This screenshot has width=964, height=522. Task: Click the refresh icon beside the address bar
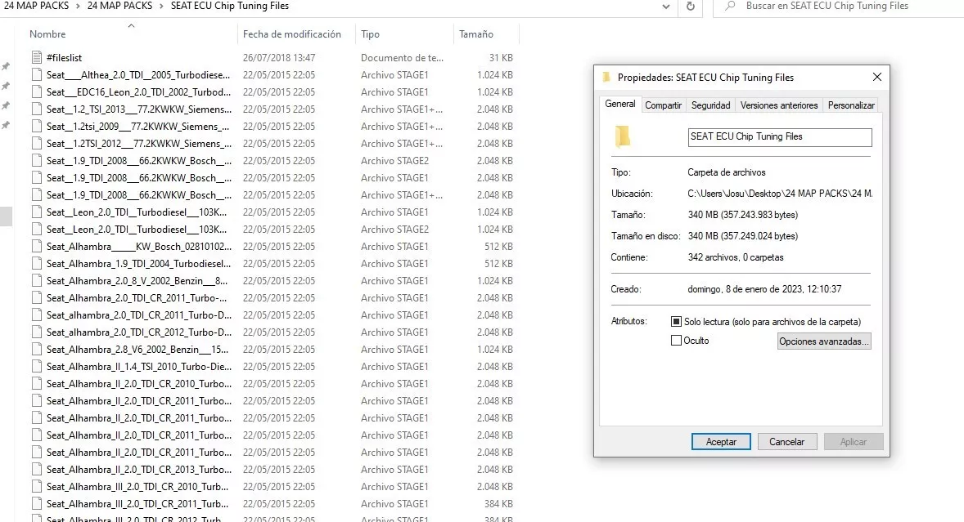tap(691, 7)
